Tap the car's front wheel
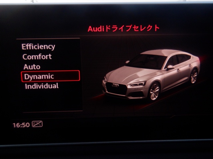 click(155, 91)
